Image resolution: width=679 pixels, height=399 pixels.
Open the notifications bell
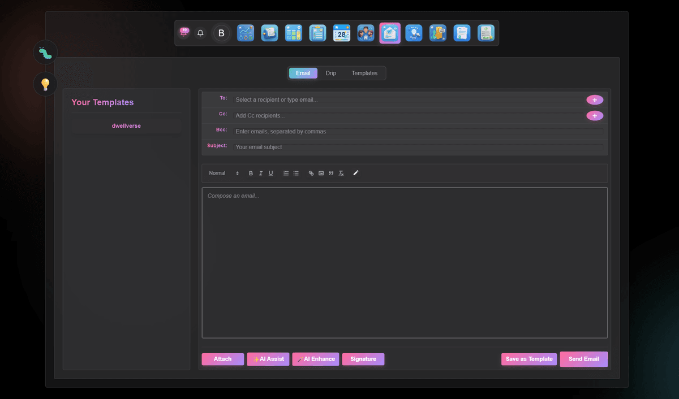pos(200,33)
